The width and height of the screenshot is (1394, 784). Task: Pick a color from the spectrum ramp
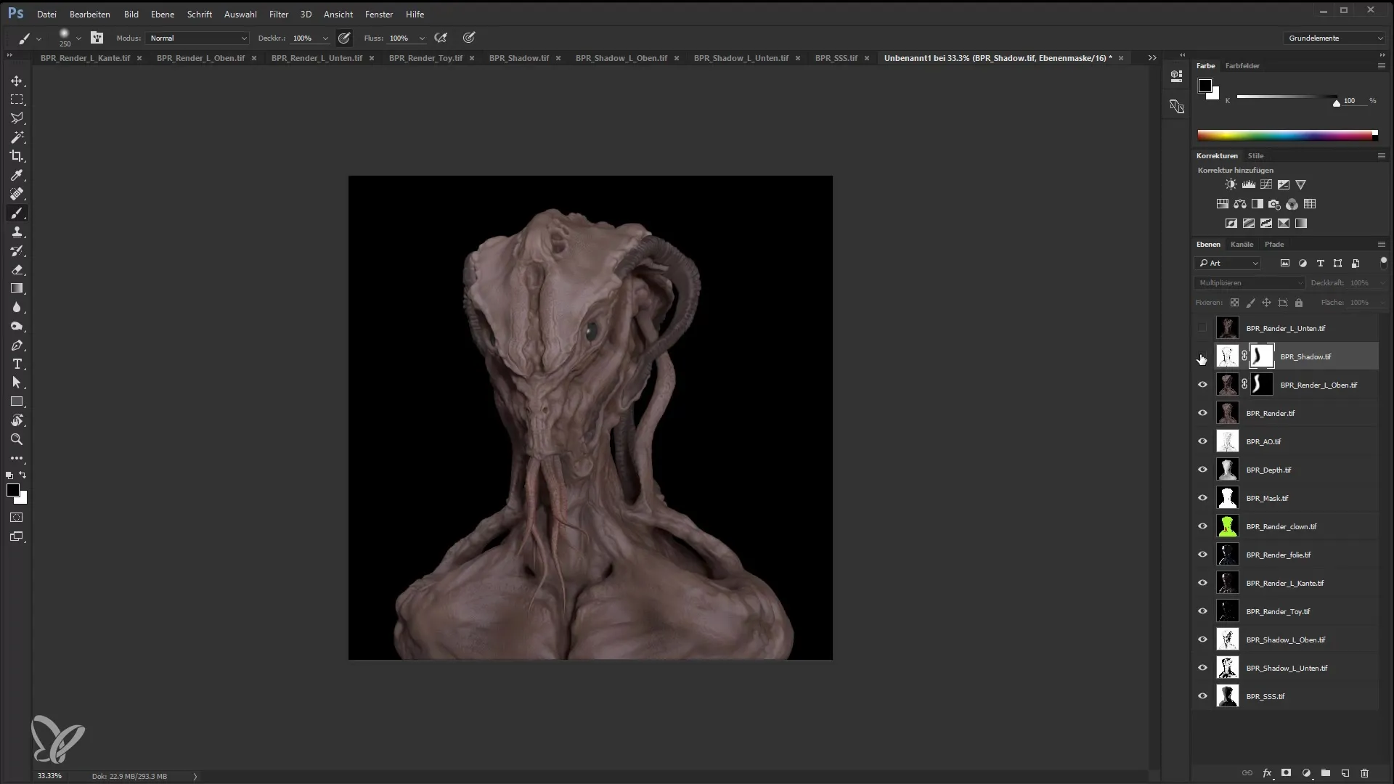(1287, 135)
